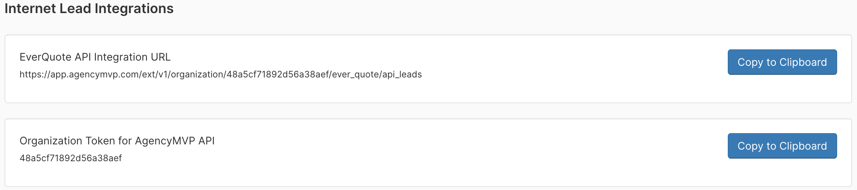Screen dimensions: 857x190
Task: Click the 'https://' prefix of the integration URL
Action: [35, 74]
